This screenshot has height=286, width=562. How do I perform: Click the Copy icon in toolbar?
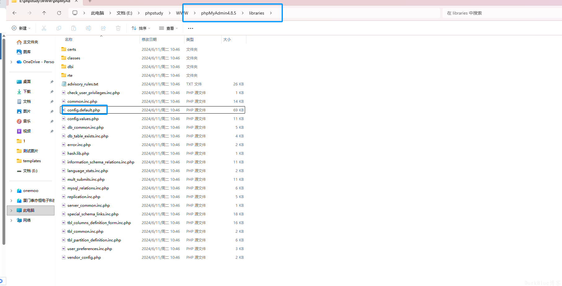click(x=59, y=28)
